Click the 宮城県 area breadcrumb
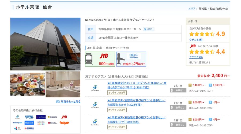The image size is (241, 134). pyautogui.click(x=203, y=9)
